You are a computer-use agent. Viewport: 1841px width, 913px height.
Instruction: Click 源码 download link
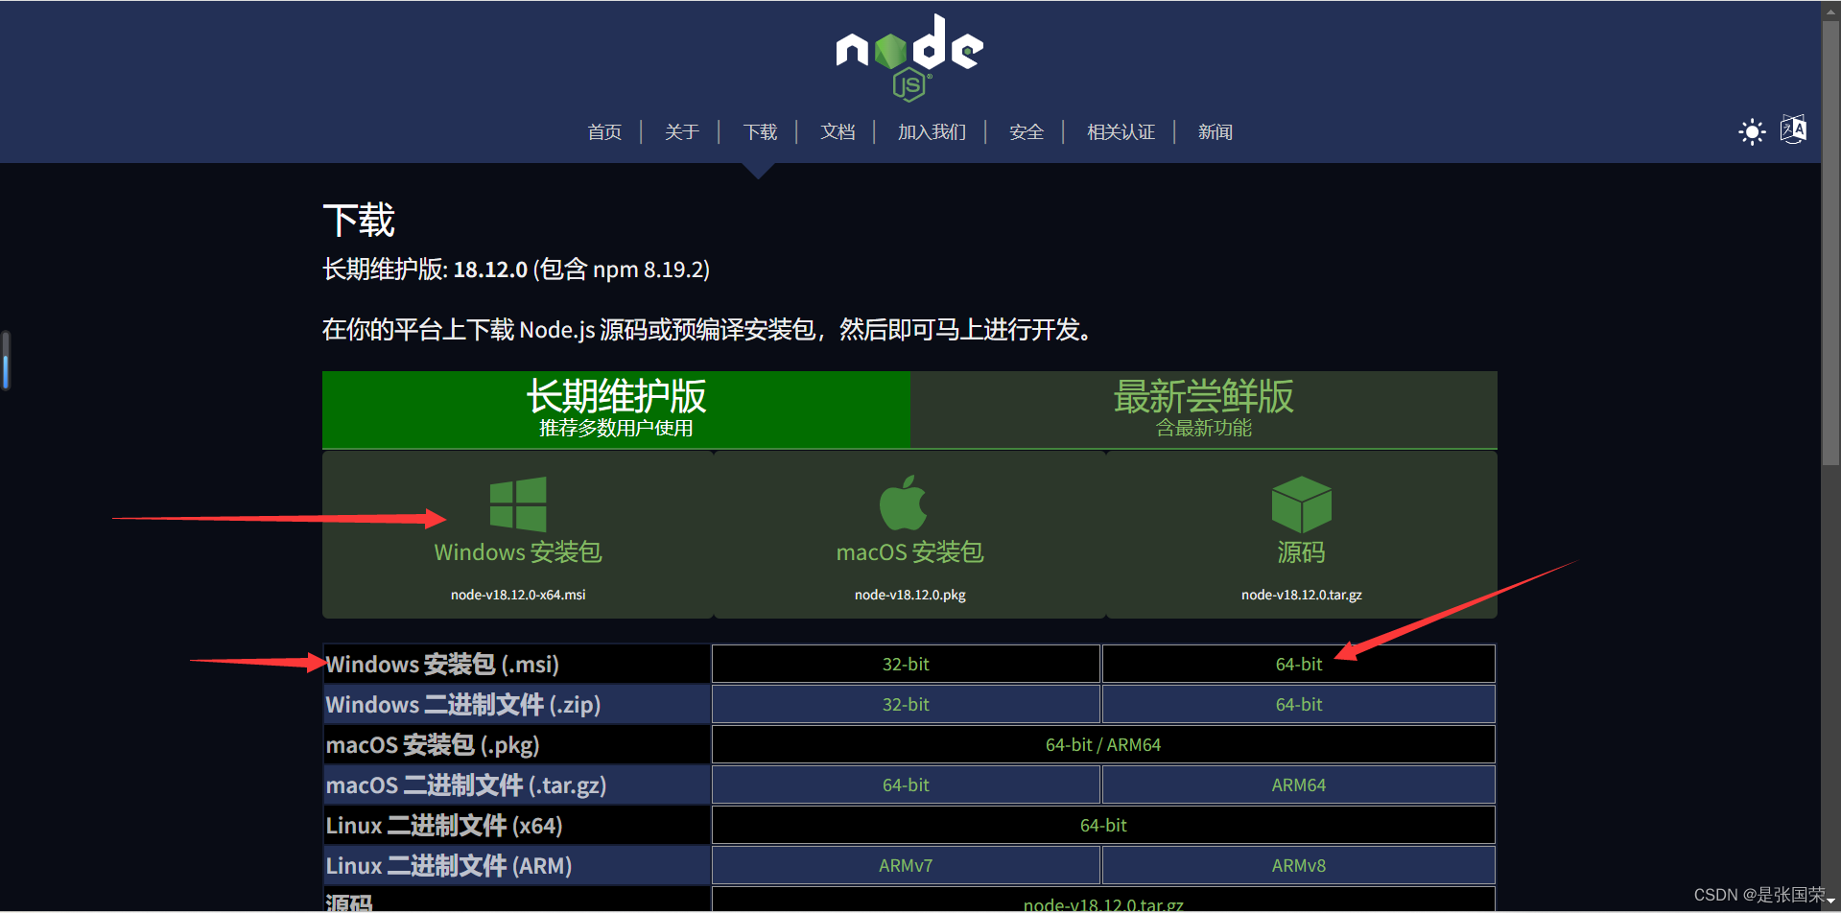tap(1301, 552)
